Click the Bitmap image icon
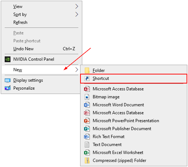The width and height of the screenshot is (188, 167). [87, 97]
